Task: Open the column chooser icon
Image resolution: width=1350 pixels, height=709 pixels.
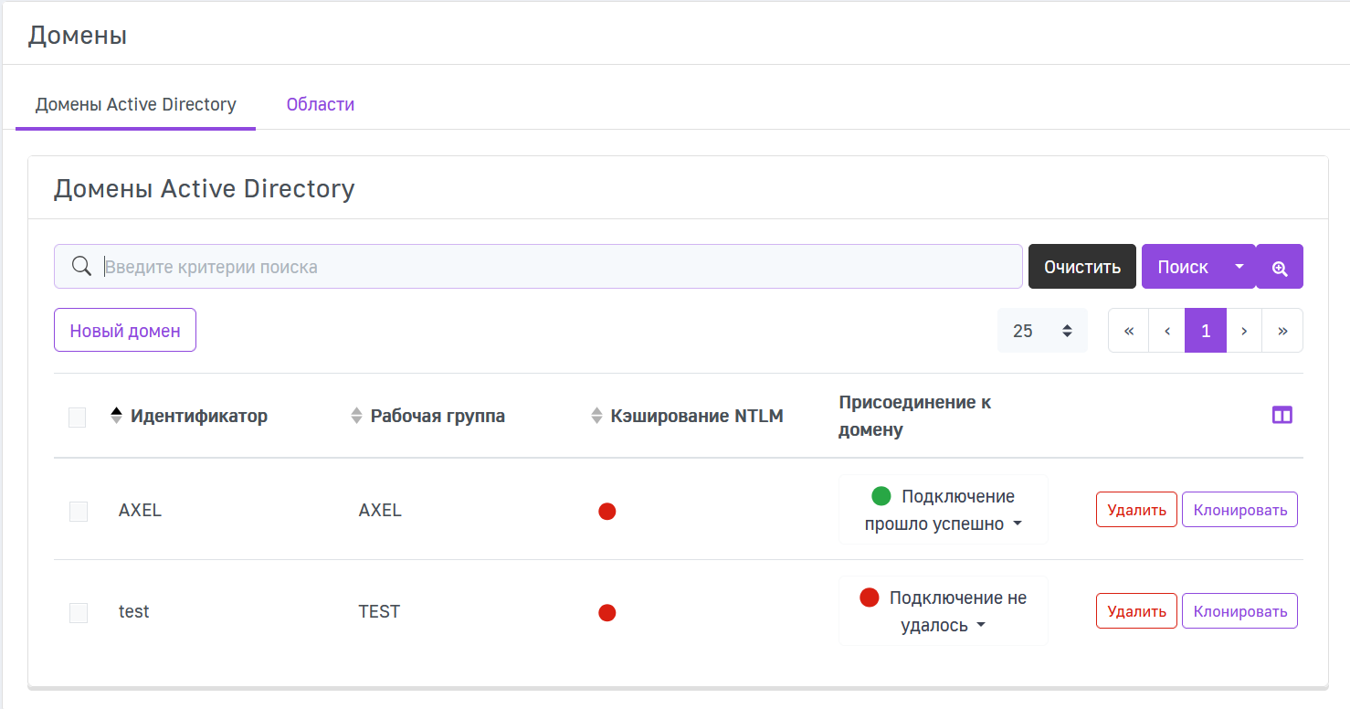Action: tap(1282, 416)
